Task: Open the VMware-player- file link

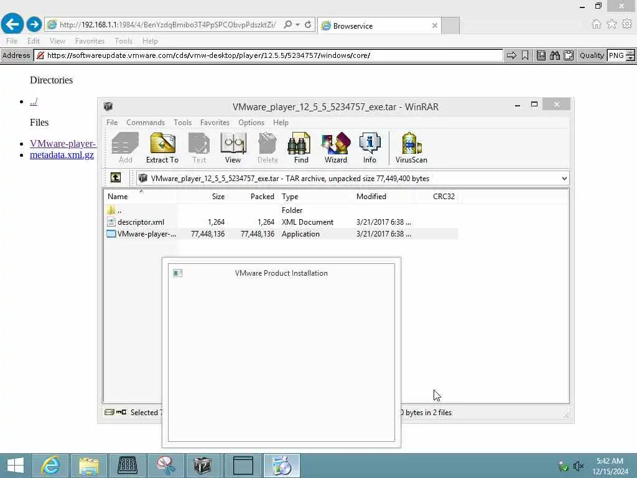Action: [x=63, y=144]
